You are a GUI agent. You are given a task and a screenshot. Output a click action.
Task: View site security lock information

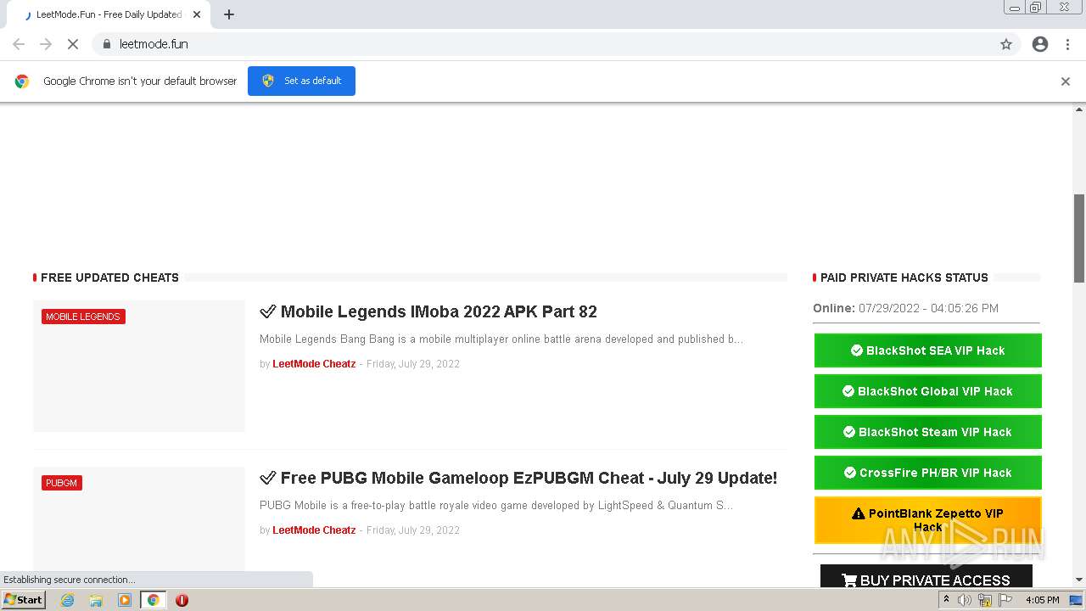coord(107,44)
